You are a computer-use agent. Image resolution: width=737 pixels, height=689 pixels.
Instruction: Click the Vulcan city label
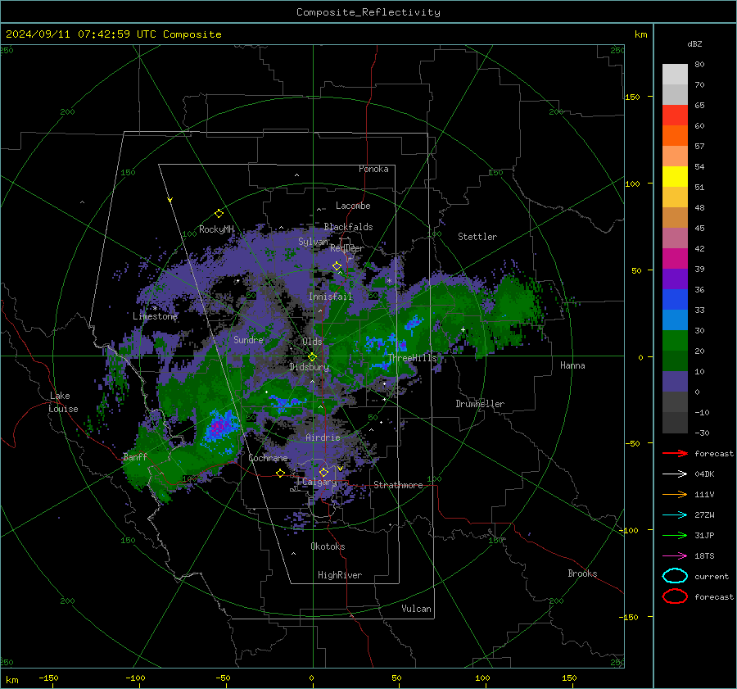coord(416,609)
